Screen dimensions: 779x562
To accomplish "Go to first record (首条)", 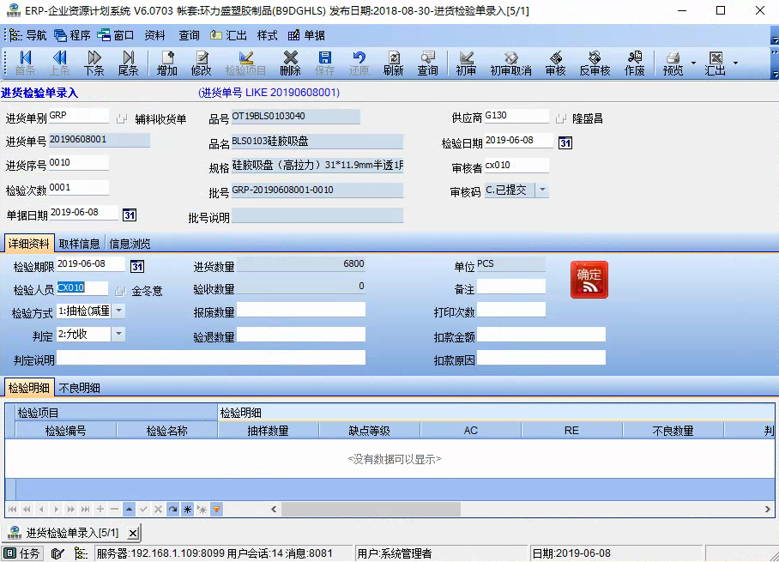I will click(x=26, y=63).
